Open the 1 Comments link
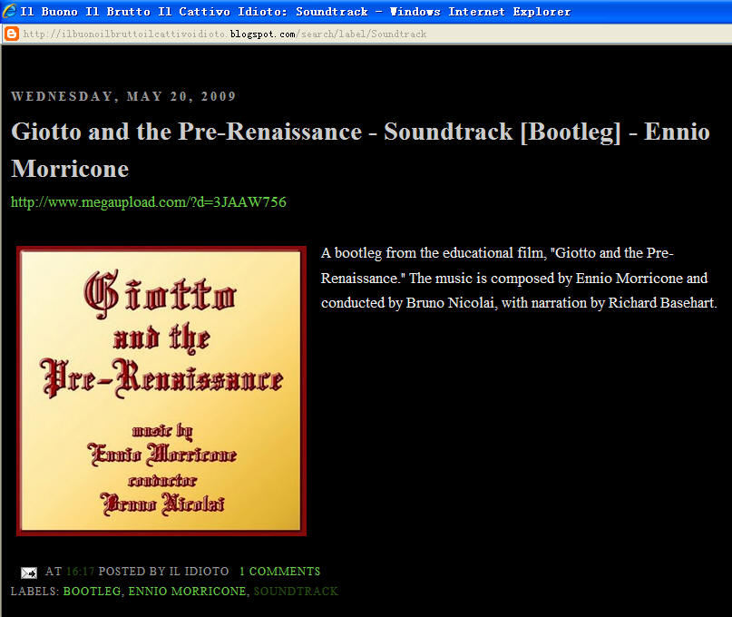Viewport: 732px width, 617px height. [x=279, y=572]
